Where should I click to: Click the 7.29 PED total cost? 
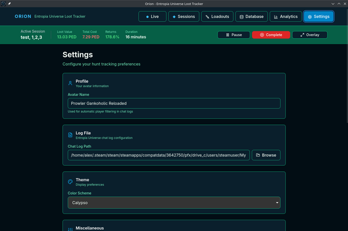[91, 37]
